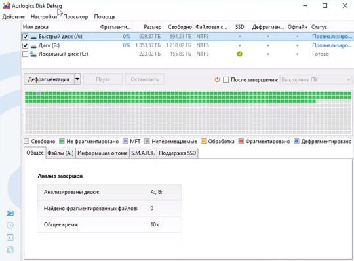Click the Локальный диск (C:) drive icon
Viewport: 354px width, 261px height.
(33, 54)
